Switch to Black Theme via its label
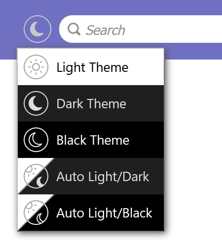Image resolution: width=222 pixels, height=249 pixels. pyautogui.click(x=93, y=140)
